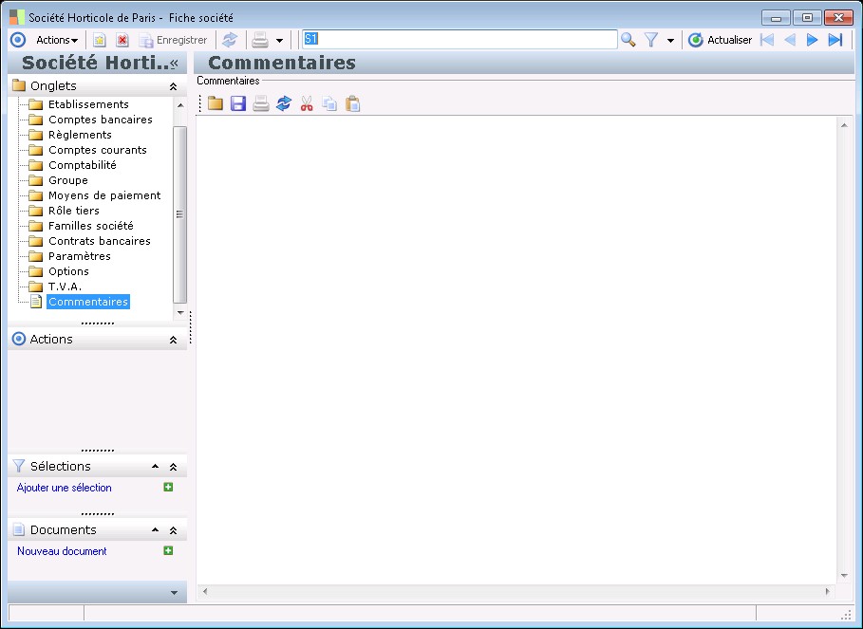Click the Actualiser refresh button
863x629 pixels.
click(720, 40)
